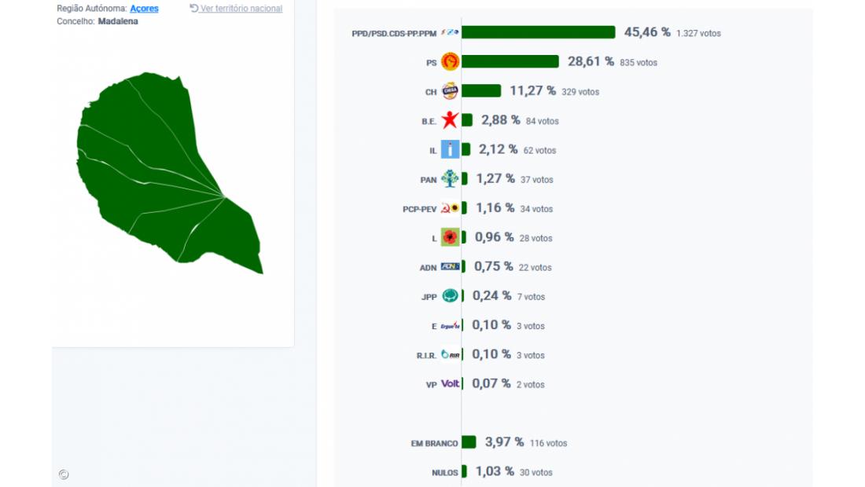865x487 pixels.
Task: Click the CH 11,27% result bar
Action: click(x=480, y=91)
